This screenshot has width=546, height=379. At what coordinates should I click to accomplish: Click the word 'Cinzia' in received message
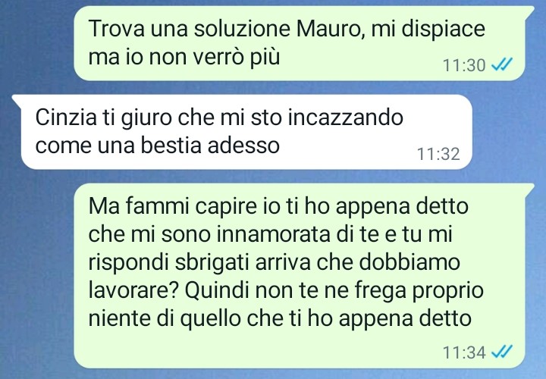(66, 117)
